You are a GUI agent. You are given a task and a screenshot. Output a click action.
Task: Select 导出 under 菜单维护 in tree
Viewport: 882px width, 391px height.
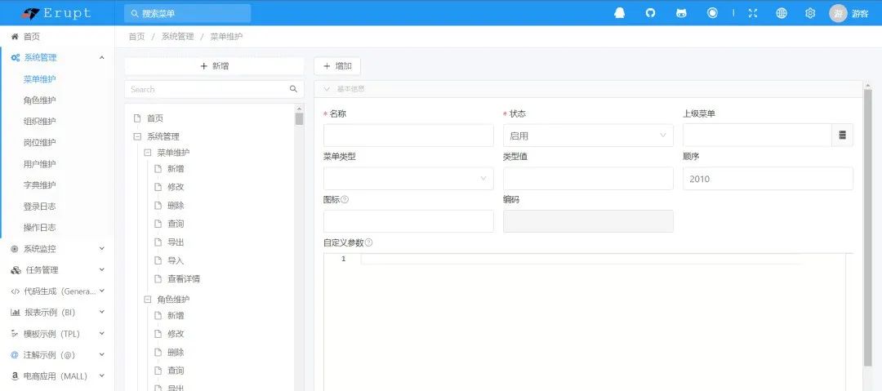pos(176,242)
